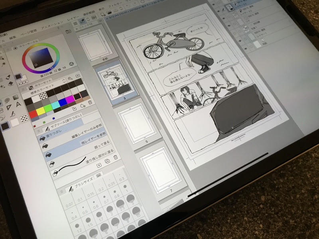The image size is (319, 239).
Task: Open the ページ管理 menu
Action: point(29,33)
